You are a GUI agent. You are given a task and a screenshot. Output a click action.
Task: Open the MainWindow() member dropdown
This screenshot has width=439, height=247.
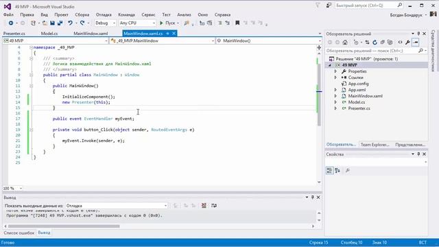pyautogui.click(x=269, y=40)
